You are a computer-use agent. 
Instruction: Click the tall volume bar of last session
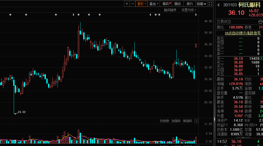[196, 140]
